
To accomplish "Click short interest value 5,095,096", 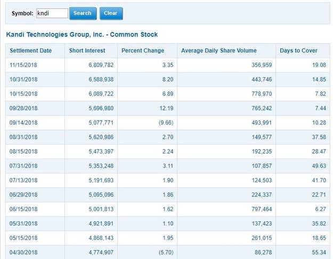I will point(101,195).
